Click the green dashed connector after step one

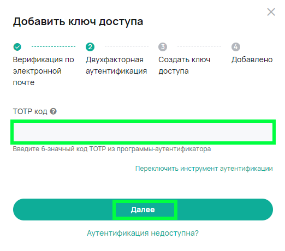[x=54, y=47]
